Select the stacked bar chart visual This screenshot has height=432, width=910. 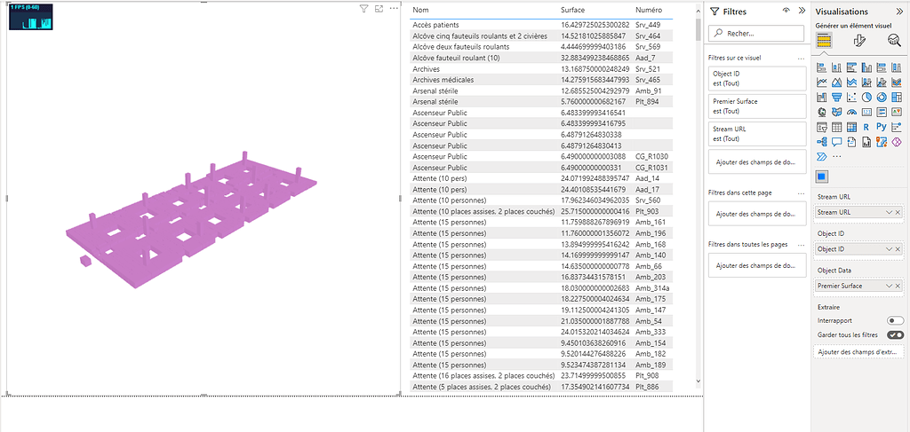click(822, 67)
